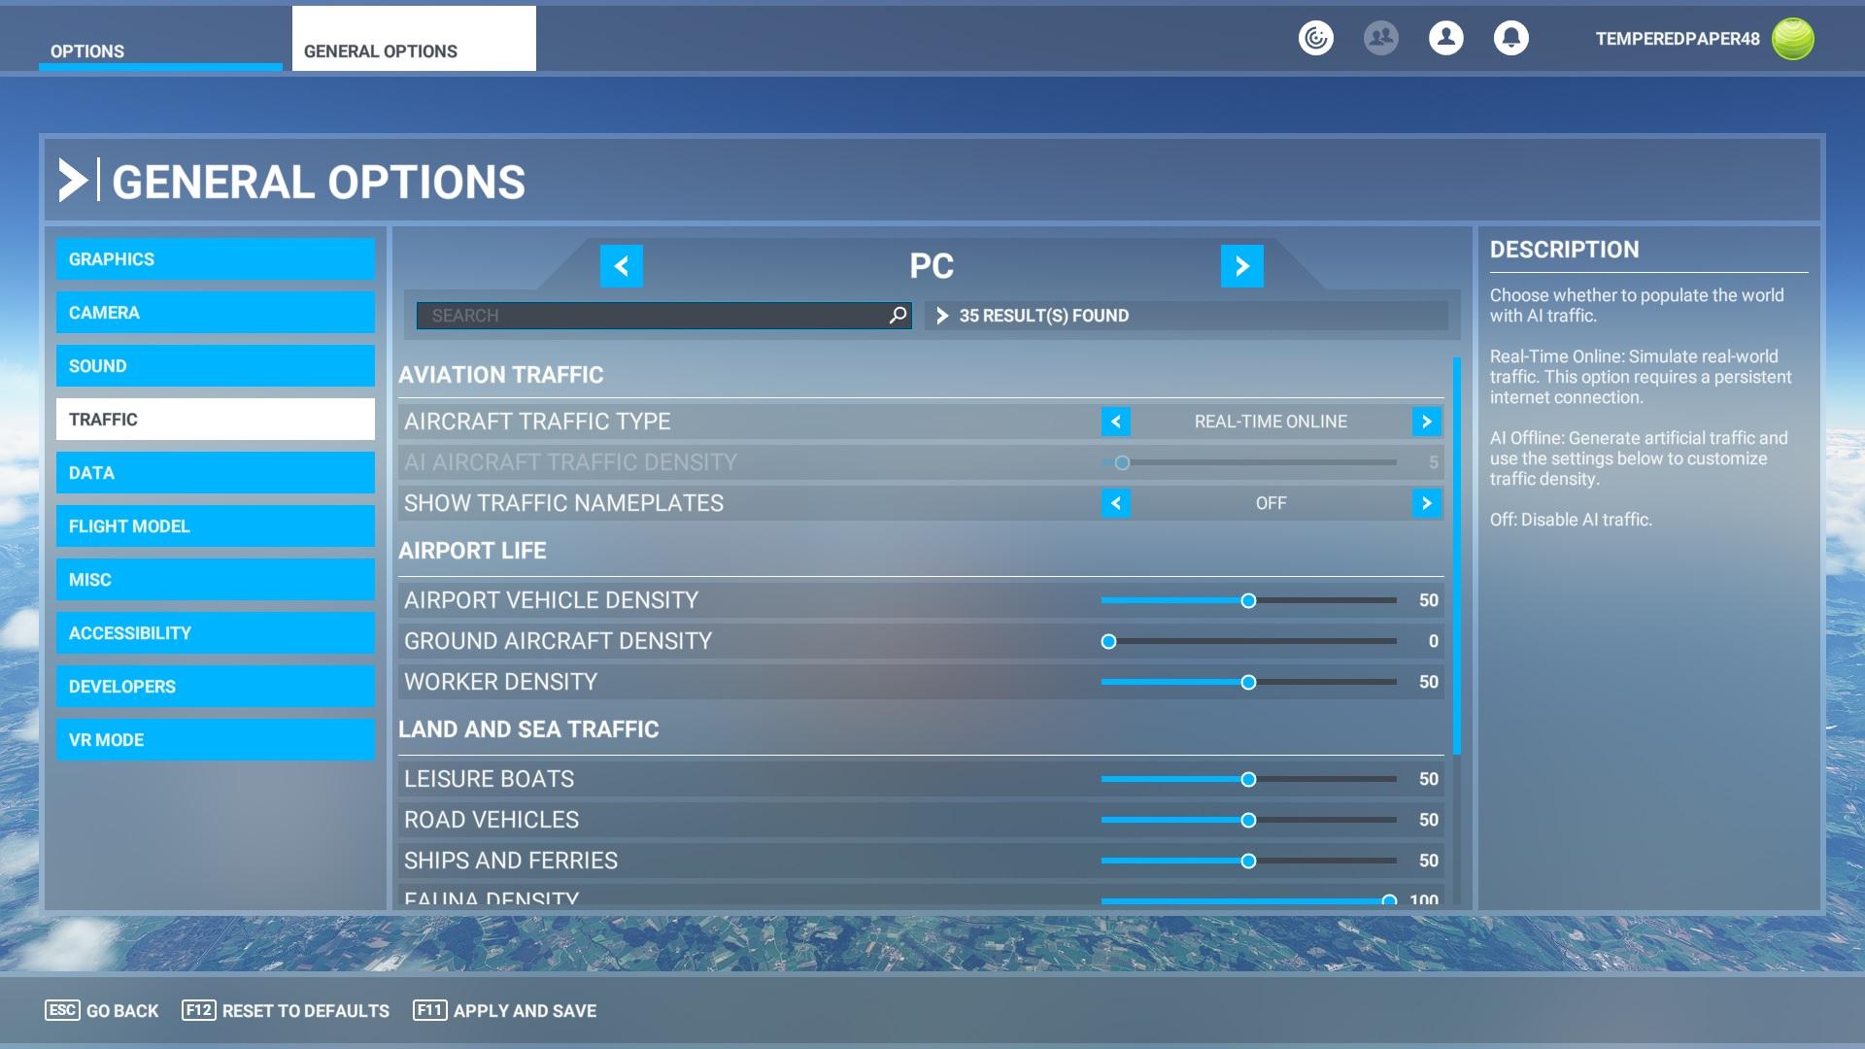Switch platform with left arrow beside PC
The width and height of the screenshot is (1865, 1049).
[x=622, y=266]
